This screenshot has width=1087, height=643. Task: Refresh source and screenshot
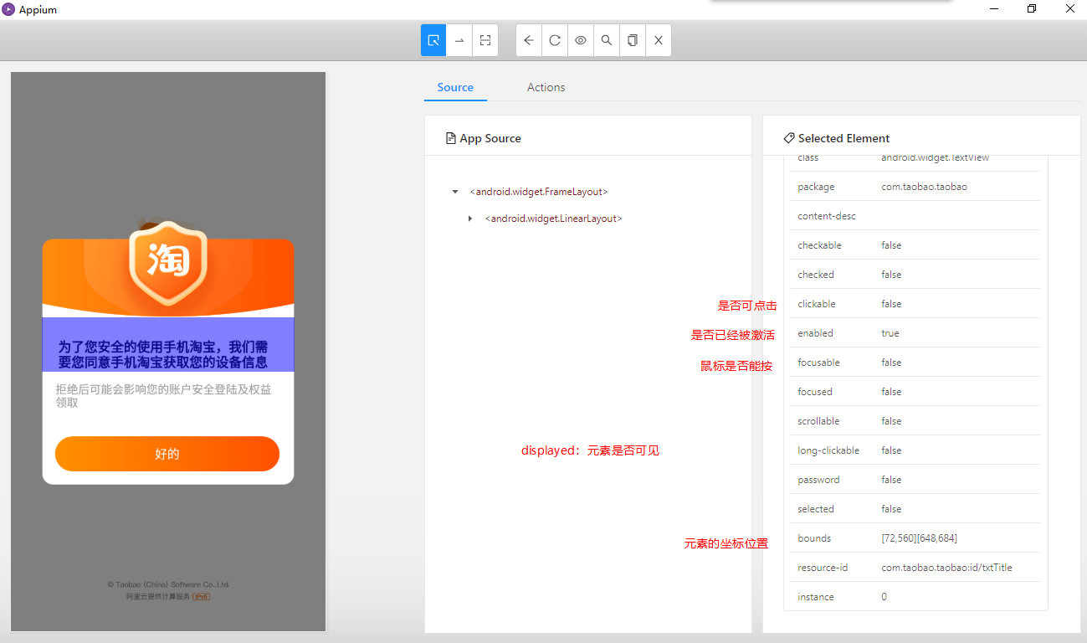[x=555, y=40]
